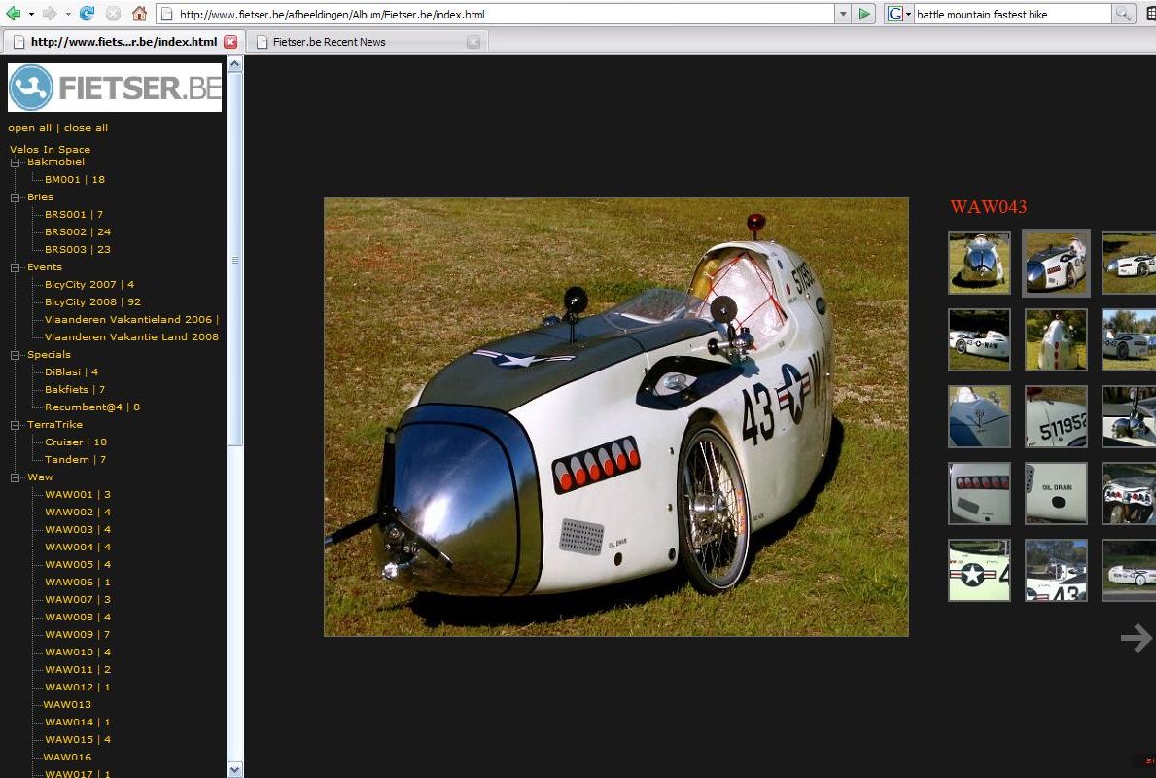Open Vlaanderen Vakantieland 2006 album
The width and height of the screenshot is (1156, 778).
[132, 320]
